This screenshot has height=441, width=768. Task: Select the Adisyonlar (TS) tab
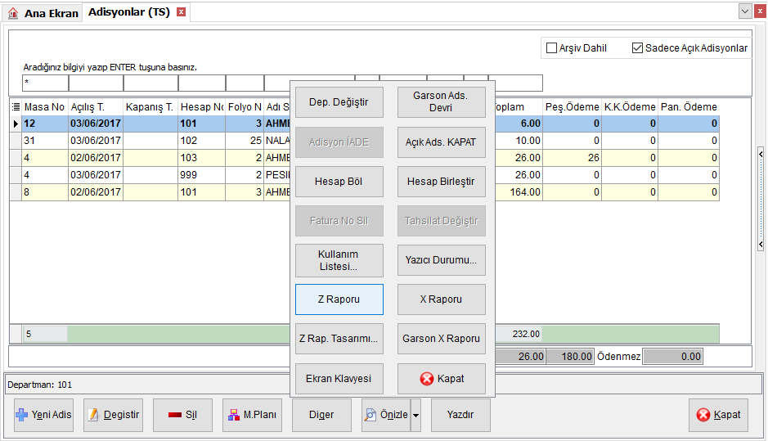pyautogui.click(x=128, y=12)
